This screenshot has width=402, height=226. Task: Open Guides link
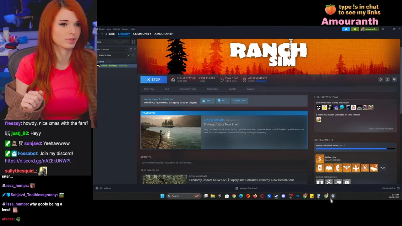click(x=232, y=89)
